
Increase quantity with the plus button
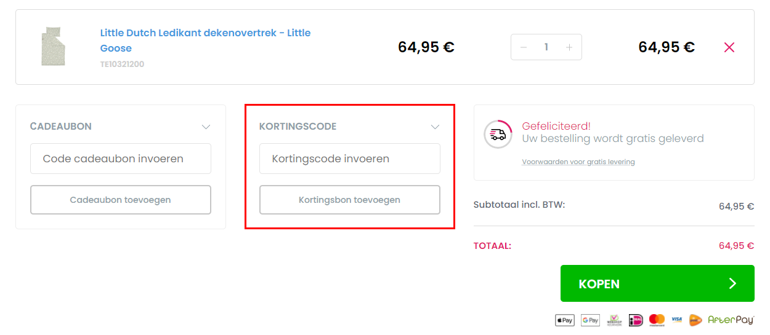pos(569,47)
